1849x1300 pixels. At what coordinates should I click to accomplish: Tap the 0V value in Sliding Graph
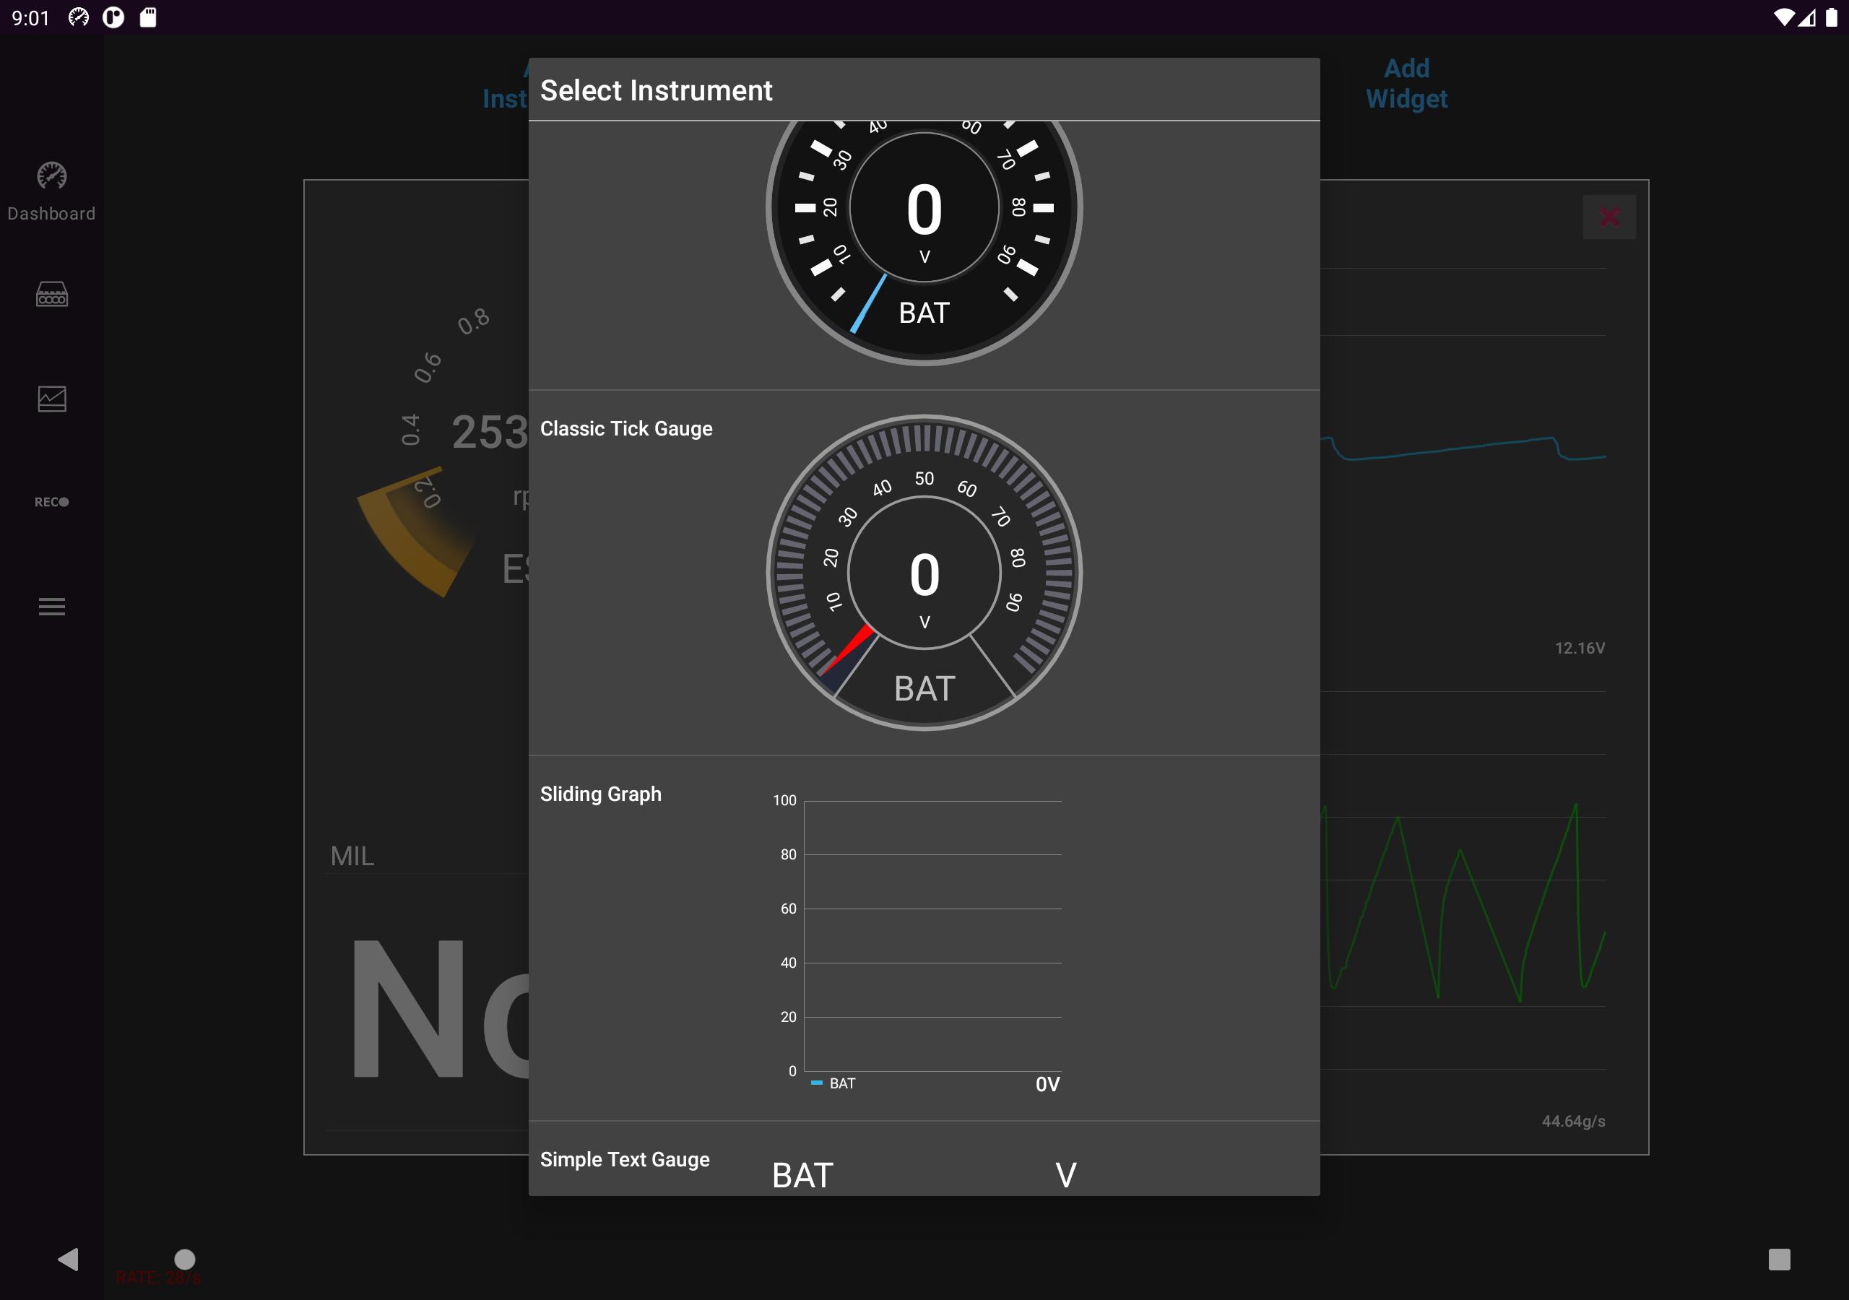(1048, 1084)
